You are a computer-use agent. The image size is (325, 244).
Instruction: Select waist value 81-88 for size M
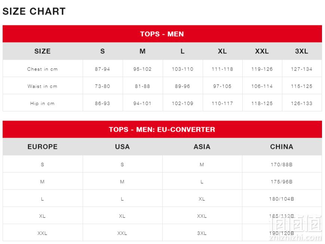[142, 86]
